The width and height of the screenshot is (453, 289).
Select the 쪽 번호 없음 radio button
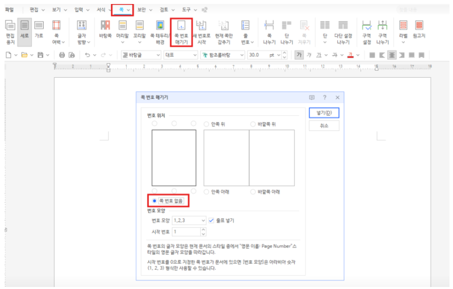pyautogui.click(x=155, y=201)
